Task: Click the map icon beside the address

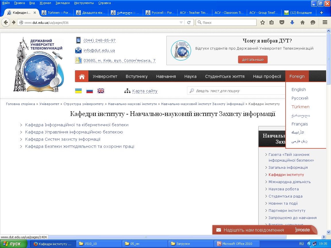Action: 78,60
